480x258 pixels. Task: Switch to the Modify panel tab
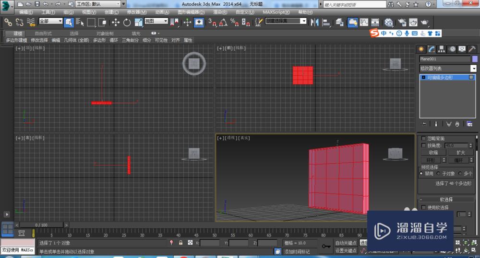coord(432,49)
